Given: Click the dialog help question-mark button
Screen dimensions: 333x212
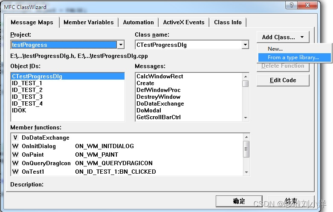Looking at the screenshot, I should click(291, 5).
